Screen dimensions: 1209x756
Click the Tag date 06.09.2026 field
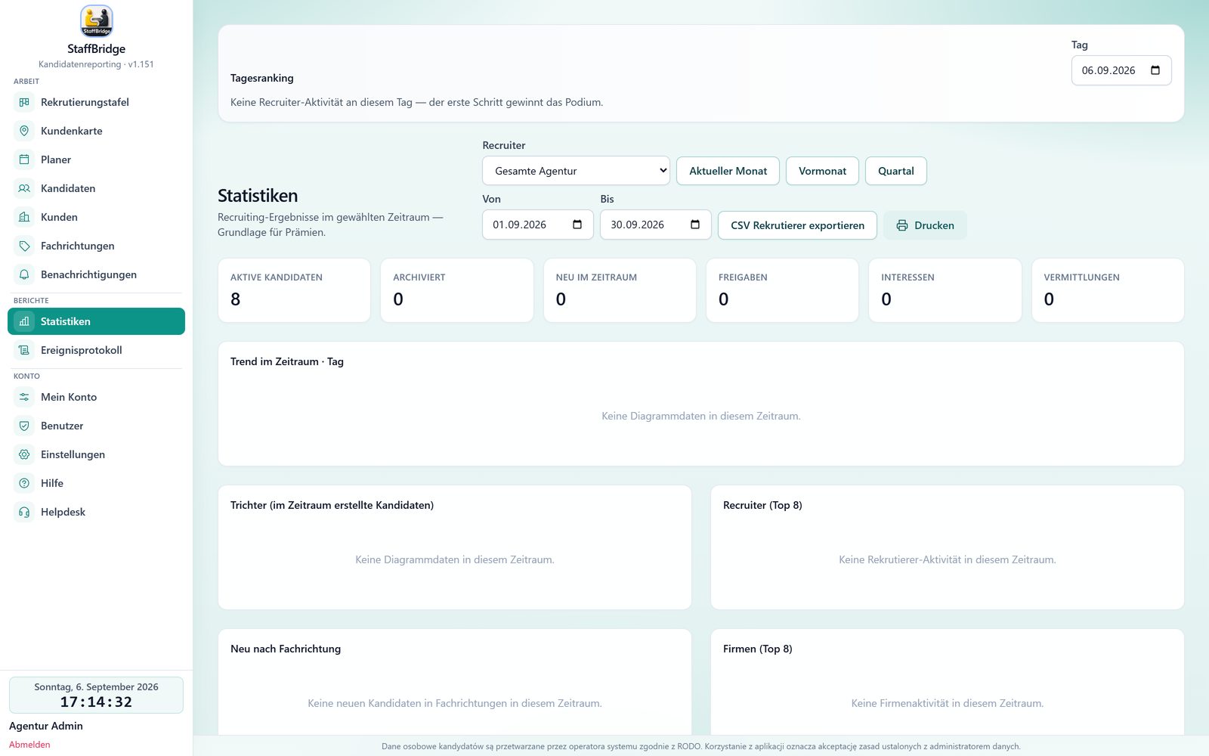(1121, 70)
